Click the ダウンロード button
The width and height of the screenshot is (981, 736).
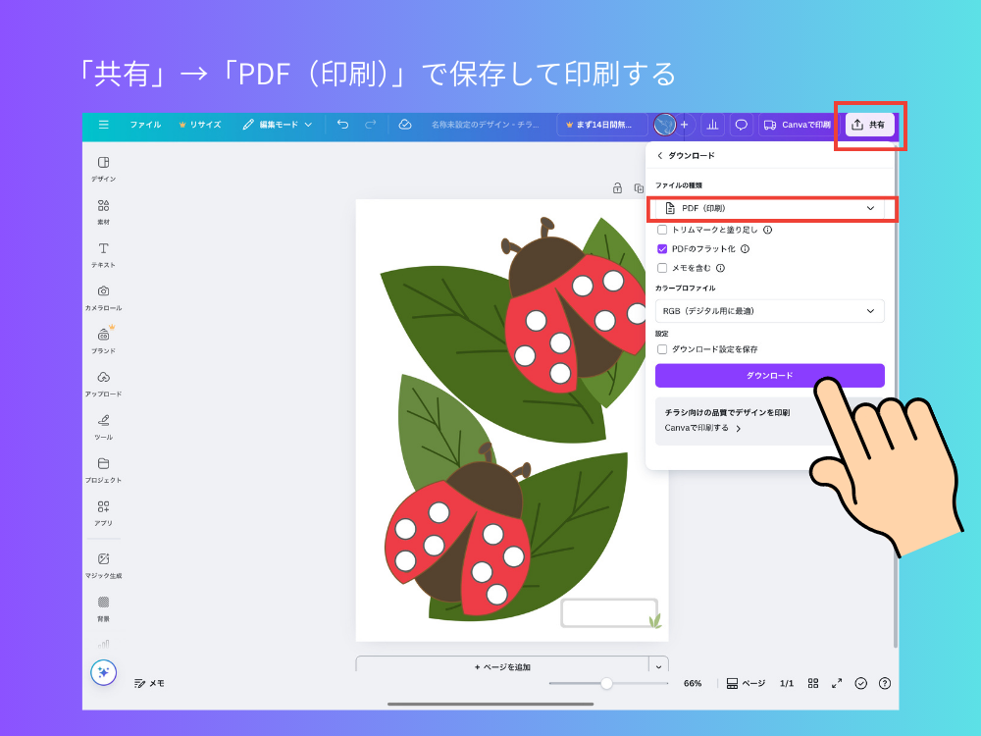tap(770, 376)
